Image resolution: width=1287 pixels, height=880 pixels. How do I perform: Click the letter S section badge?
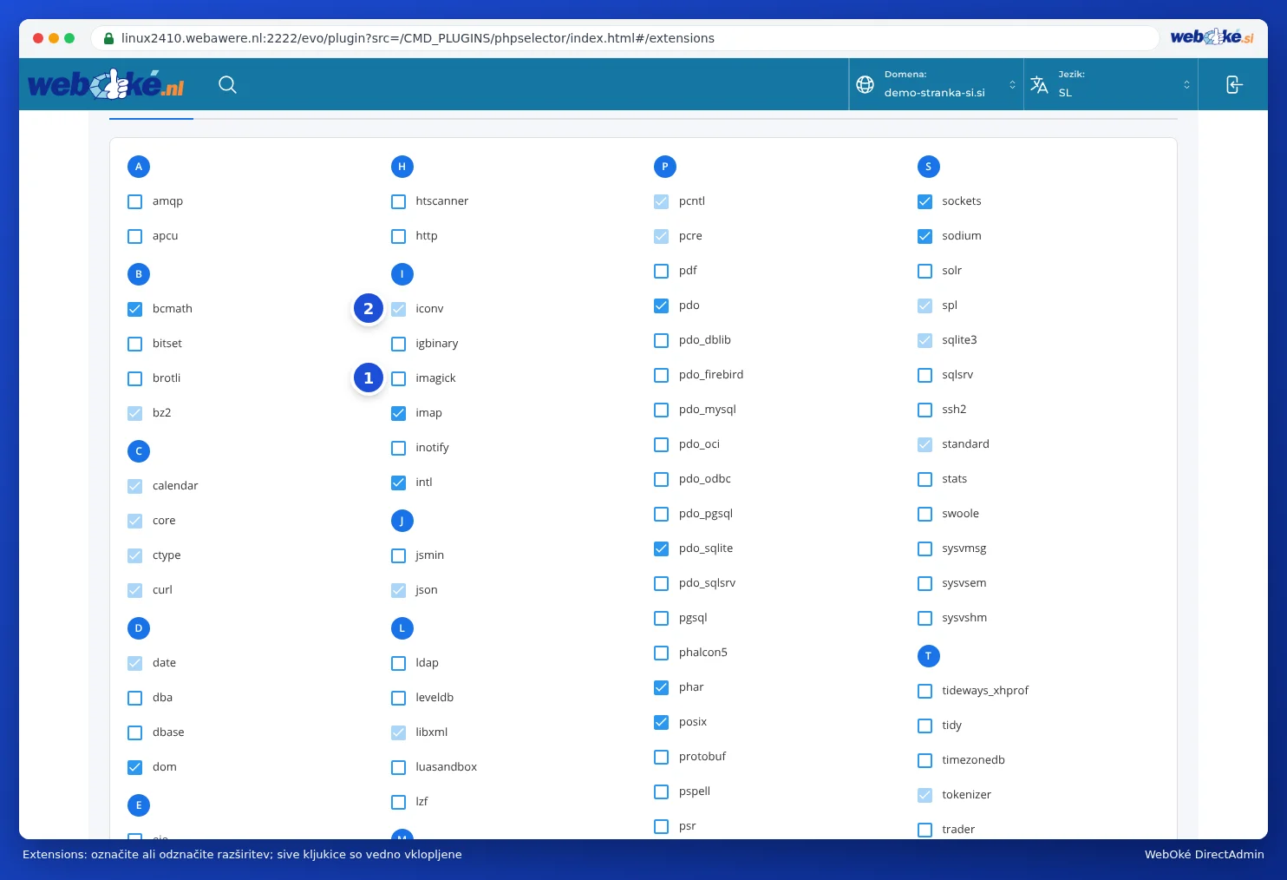click(928, 167)
